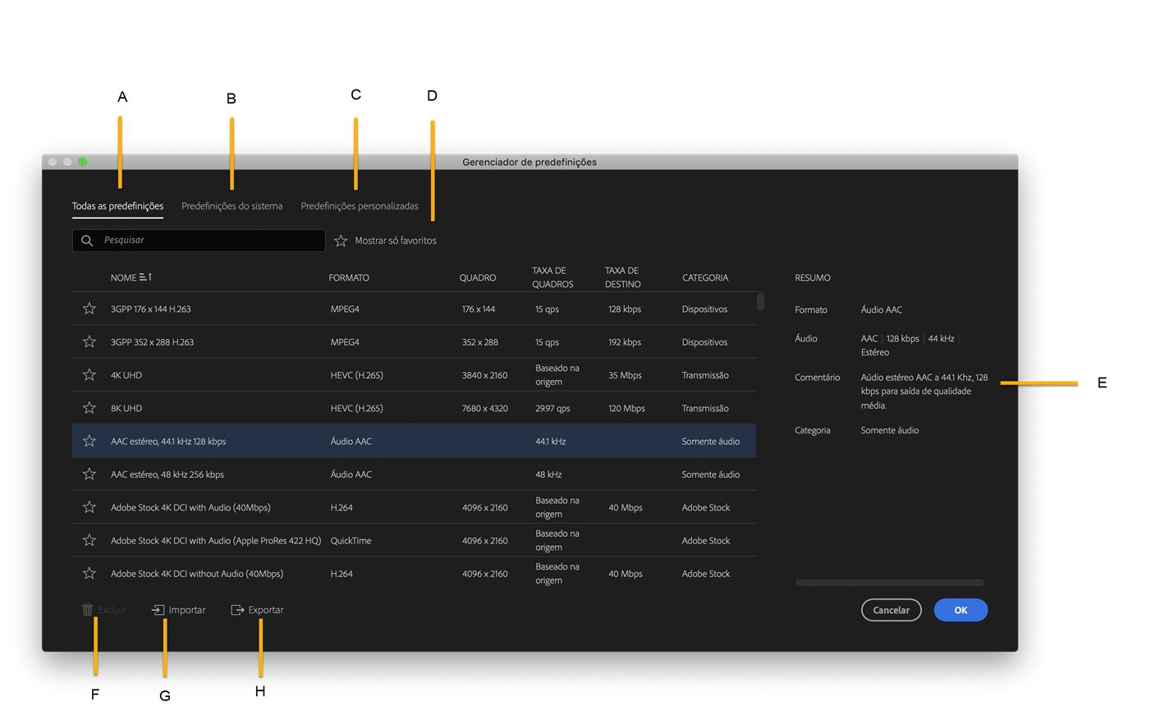Click the 192 kbps target rate cell
1160x715 pixels.
click(625, 342)
